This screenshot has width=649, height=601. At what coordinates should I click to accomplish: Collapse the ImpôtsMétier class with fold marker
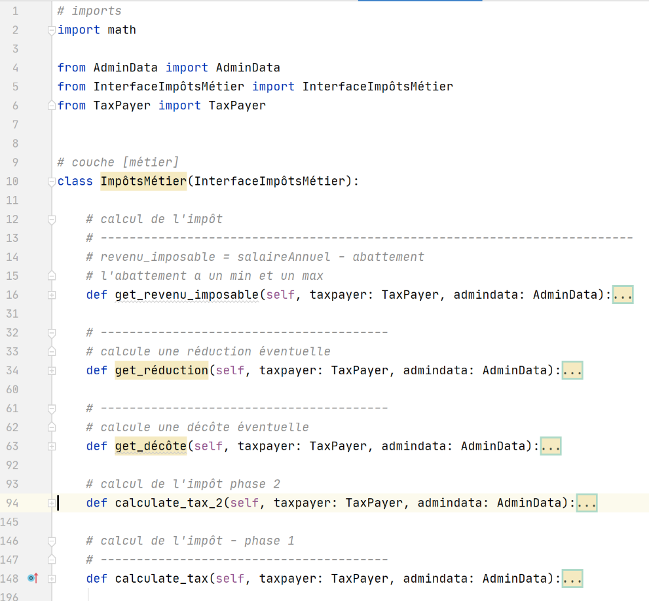pos(52,182)
